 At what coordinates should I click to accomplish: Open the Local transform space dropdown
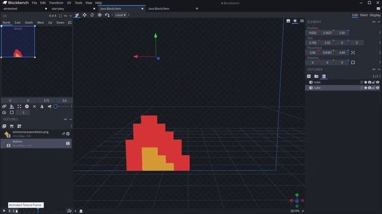(x=121, y=15)
